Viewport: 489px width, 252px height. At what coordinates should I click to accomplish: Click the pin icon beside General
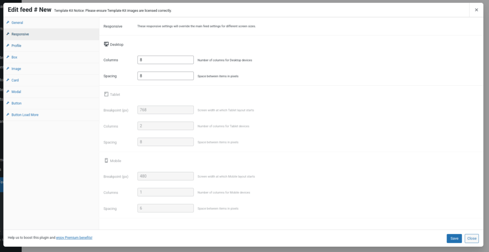(x=8, y=22)
